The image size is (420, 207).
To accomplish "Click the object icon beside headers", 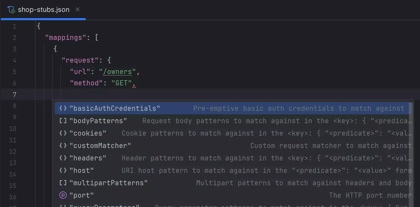I will (63, 158).
